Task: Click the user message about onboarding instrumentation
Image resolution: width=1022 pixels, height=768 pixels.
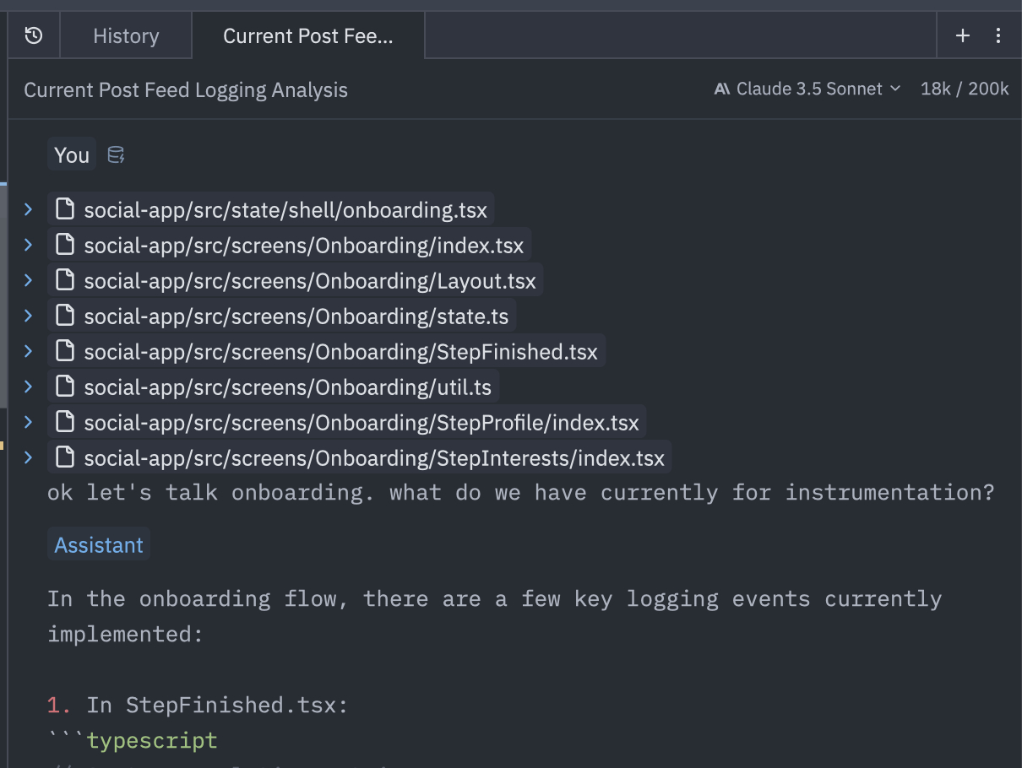Action: click(x=520, y=493)
